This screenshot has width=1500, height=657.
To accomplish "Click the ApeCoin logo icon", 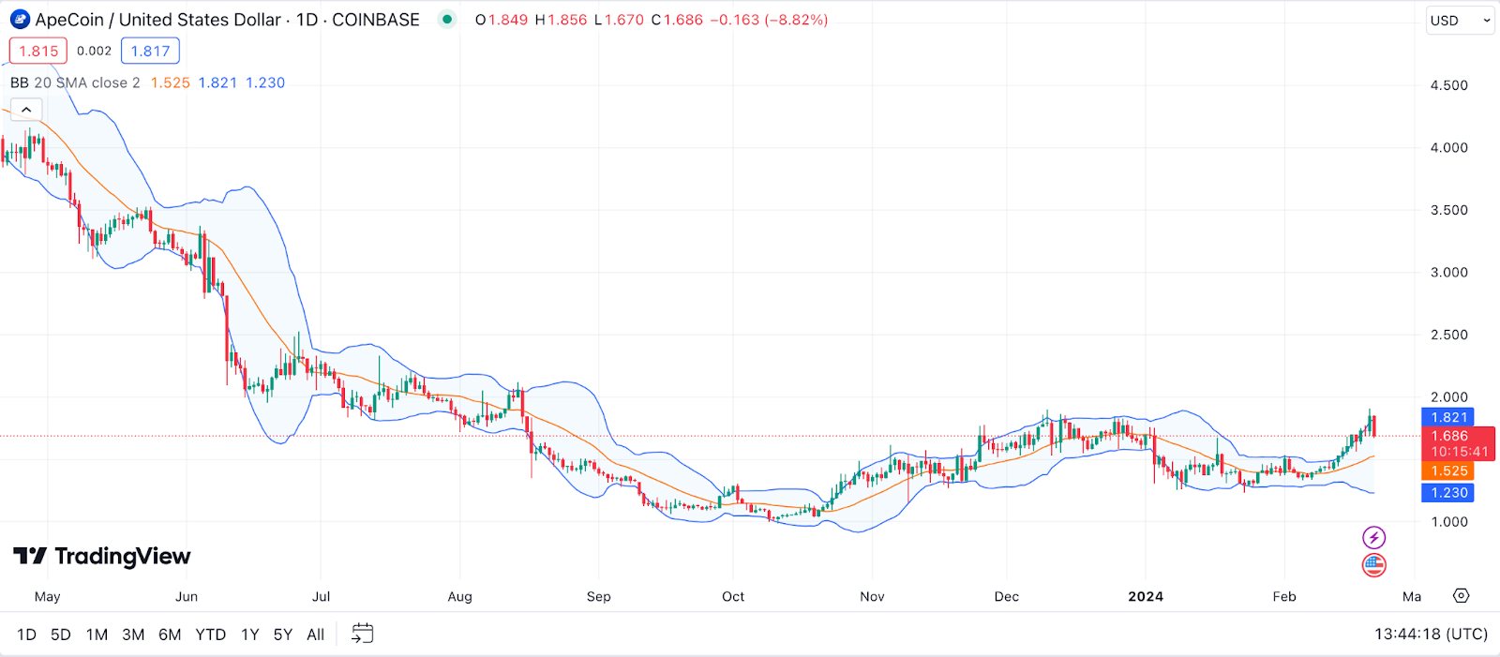I will click(x=20, y=20).
